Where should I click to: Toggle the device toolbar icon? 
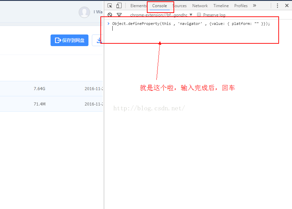click(x=119, y=5)
